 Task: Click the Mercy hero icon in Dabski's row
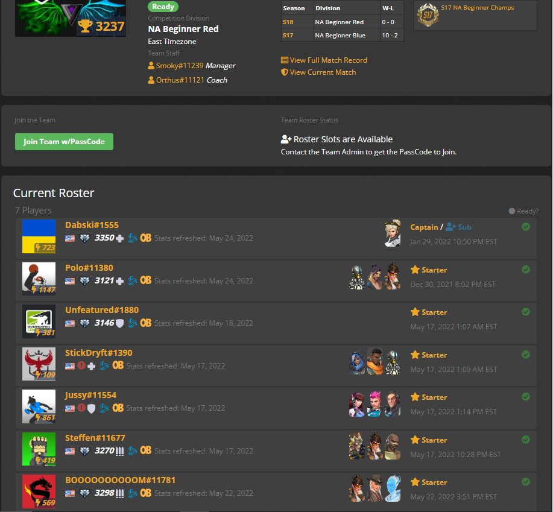pos(393,233)
